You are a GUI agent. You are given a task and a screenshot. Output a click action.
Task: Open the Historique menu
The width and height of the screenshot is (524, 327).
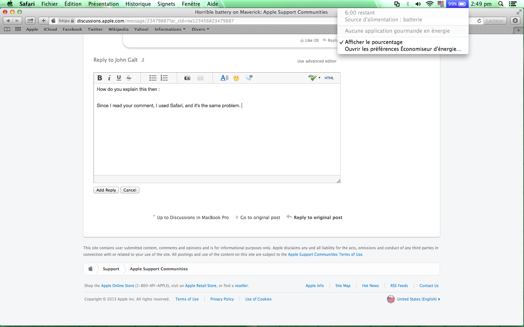138,4
